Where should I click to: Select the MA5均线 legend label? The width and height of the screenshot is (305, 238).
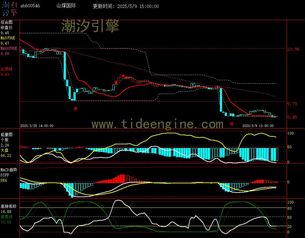[x=8, y=38]
